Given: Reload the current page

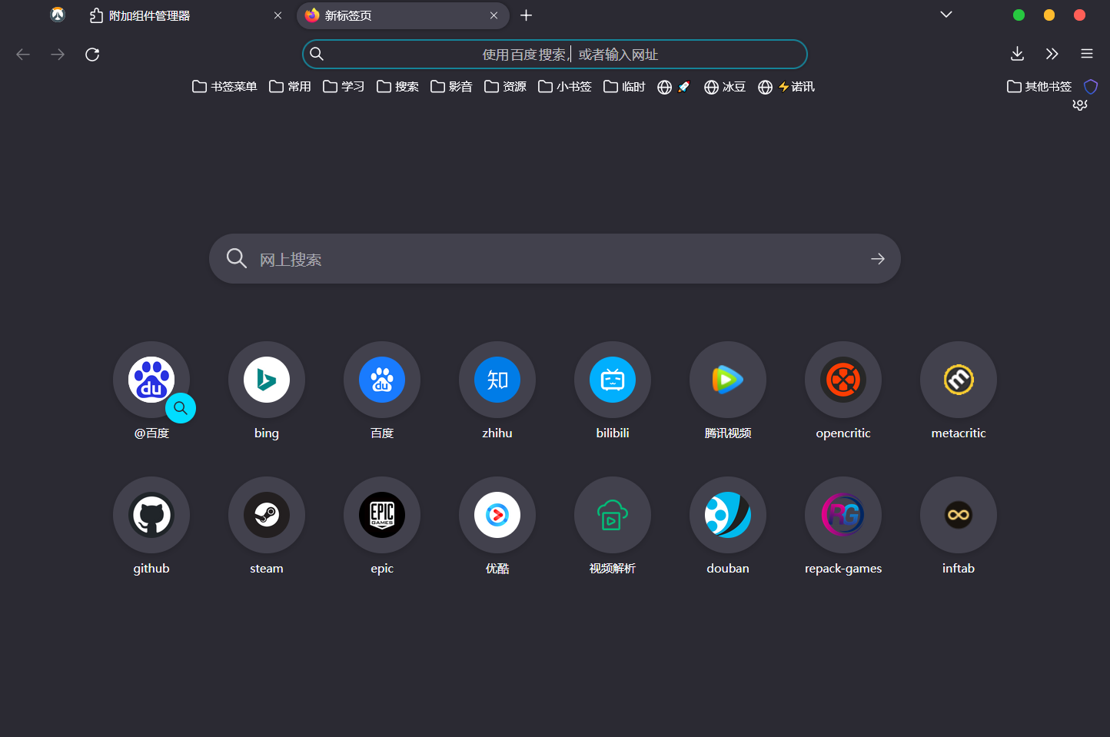Looking at the screenshot, I should pos(92,54).
